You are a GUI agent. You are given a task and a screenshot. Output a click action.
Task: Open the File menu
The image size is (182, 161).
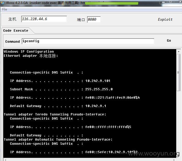click(4, 9)
